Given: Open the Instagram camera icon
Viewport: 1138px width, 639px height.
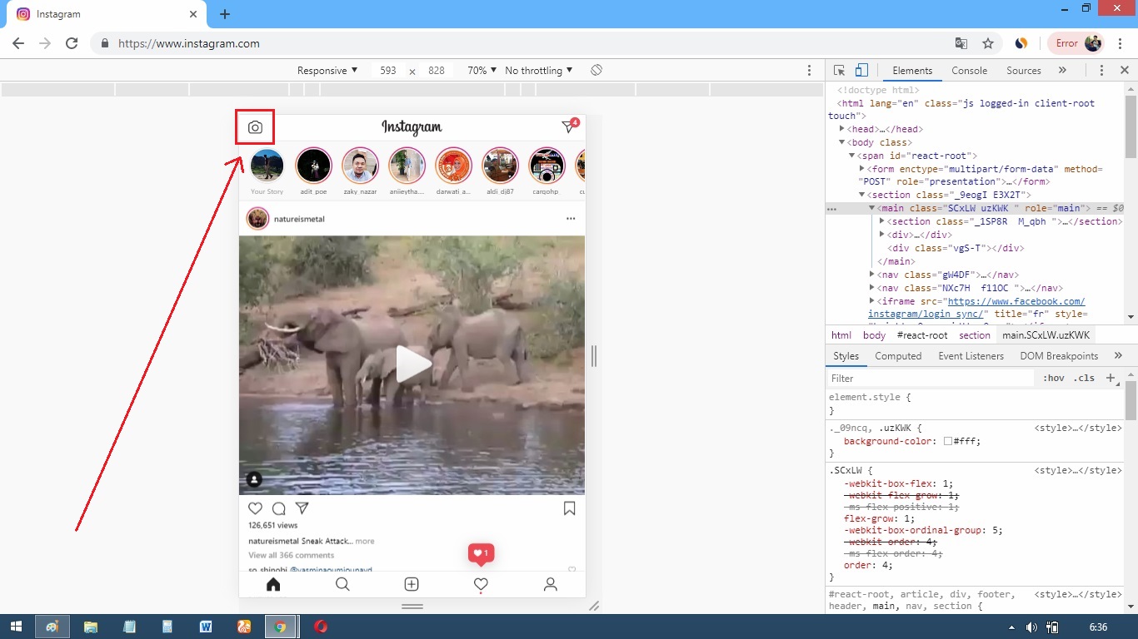Looking at the screenshot, I should click(x=255, y=127).
